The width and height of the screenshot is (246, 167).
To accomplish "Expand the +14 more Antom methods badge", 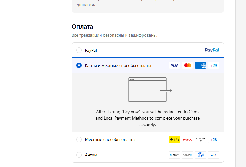I will coord(214,155).
